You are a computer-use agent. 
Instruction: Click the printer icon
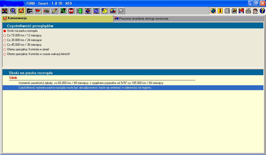coord(248,11)
